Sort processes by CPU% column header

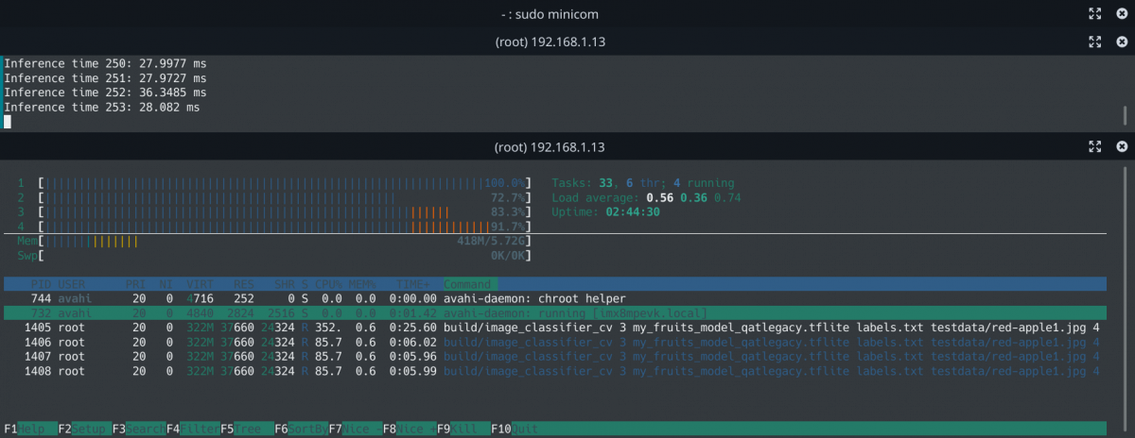(x=330, y=284)
